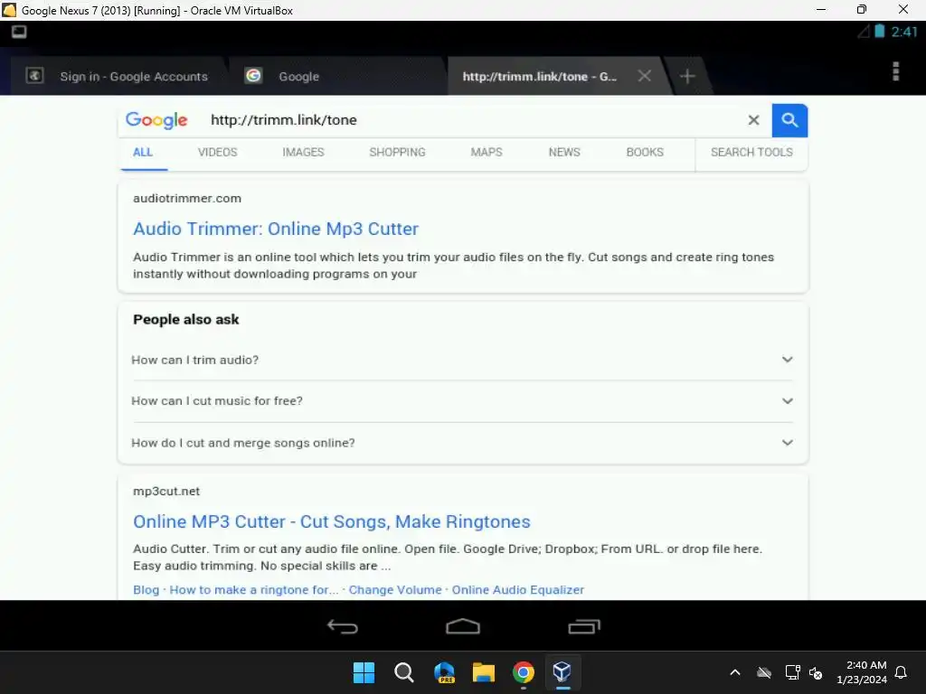Click the Google favicon on the Google tab
The width and height of the screenshot is (926, 694).
coord(253,76)
